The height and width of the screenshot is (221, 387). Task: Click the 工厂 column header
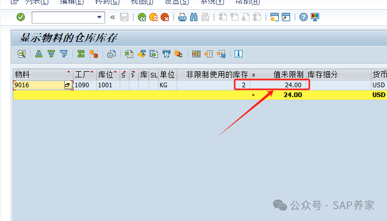coord(84,74)
